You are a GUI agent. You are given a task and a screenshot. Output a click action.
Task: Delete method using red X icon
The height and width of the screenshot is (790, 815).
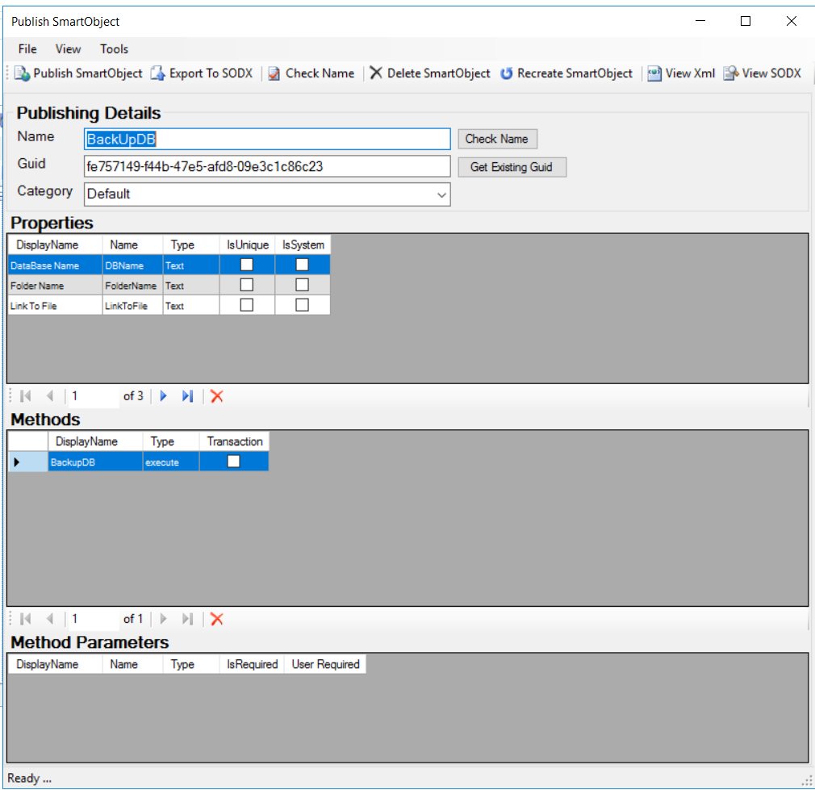216,619
